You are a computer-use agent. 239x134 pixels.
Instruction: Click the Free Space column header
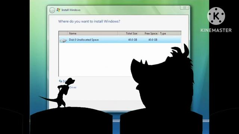click(148, 33)
